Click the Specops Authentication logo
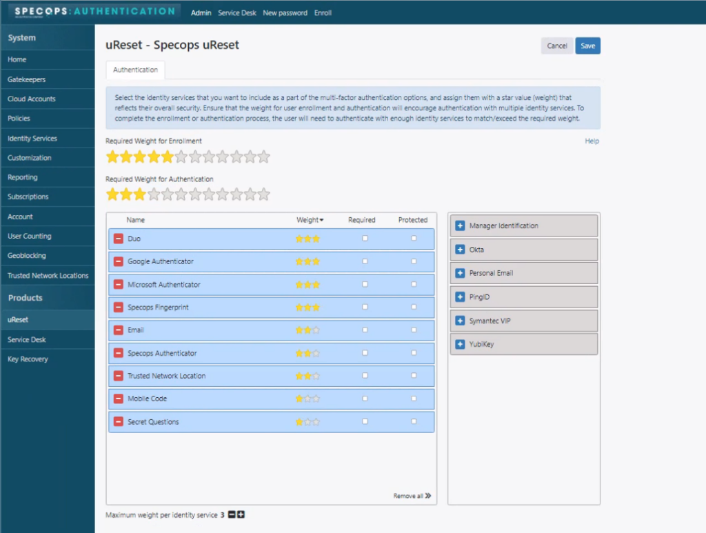 pyautogui.click(x=94, y=11)
